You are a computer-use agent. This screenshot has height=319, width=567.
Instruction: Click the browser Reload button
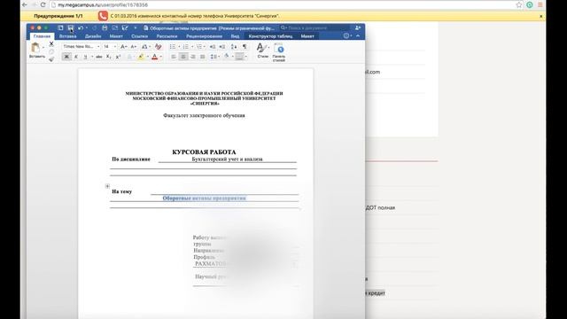43,4
